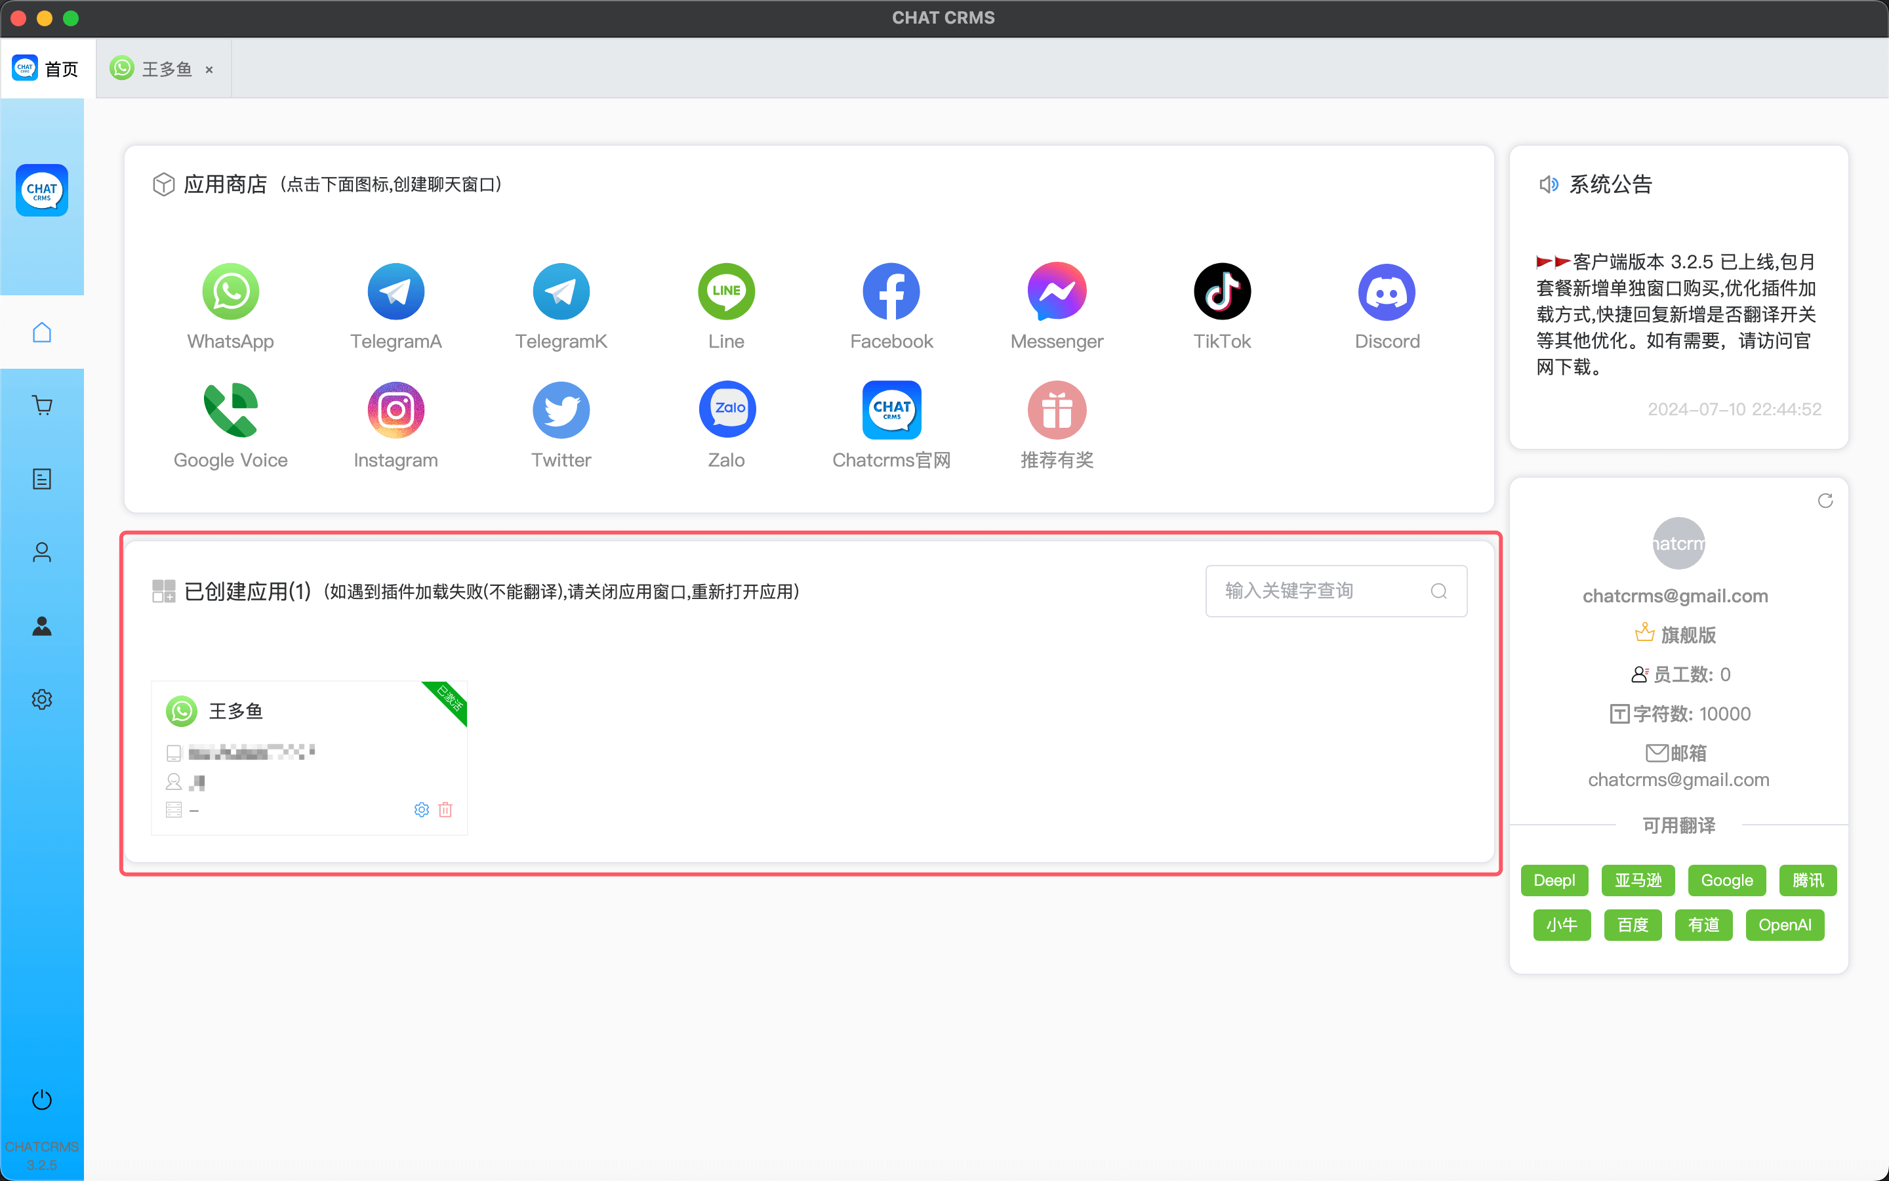Open Messenger from the app store
The width and height of the screenshot is (1889, 1181).
pyautogui.click(x=1057, y=291)
